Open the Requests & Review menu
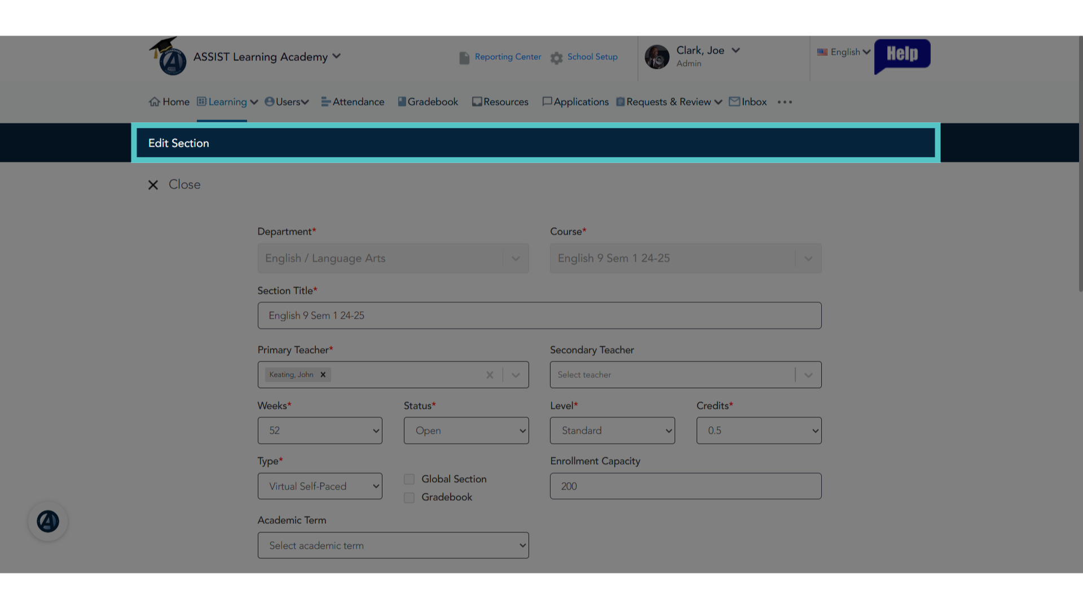The width and height of the screenshot is (1083, 609). click(668, 102)
